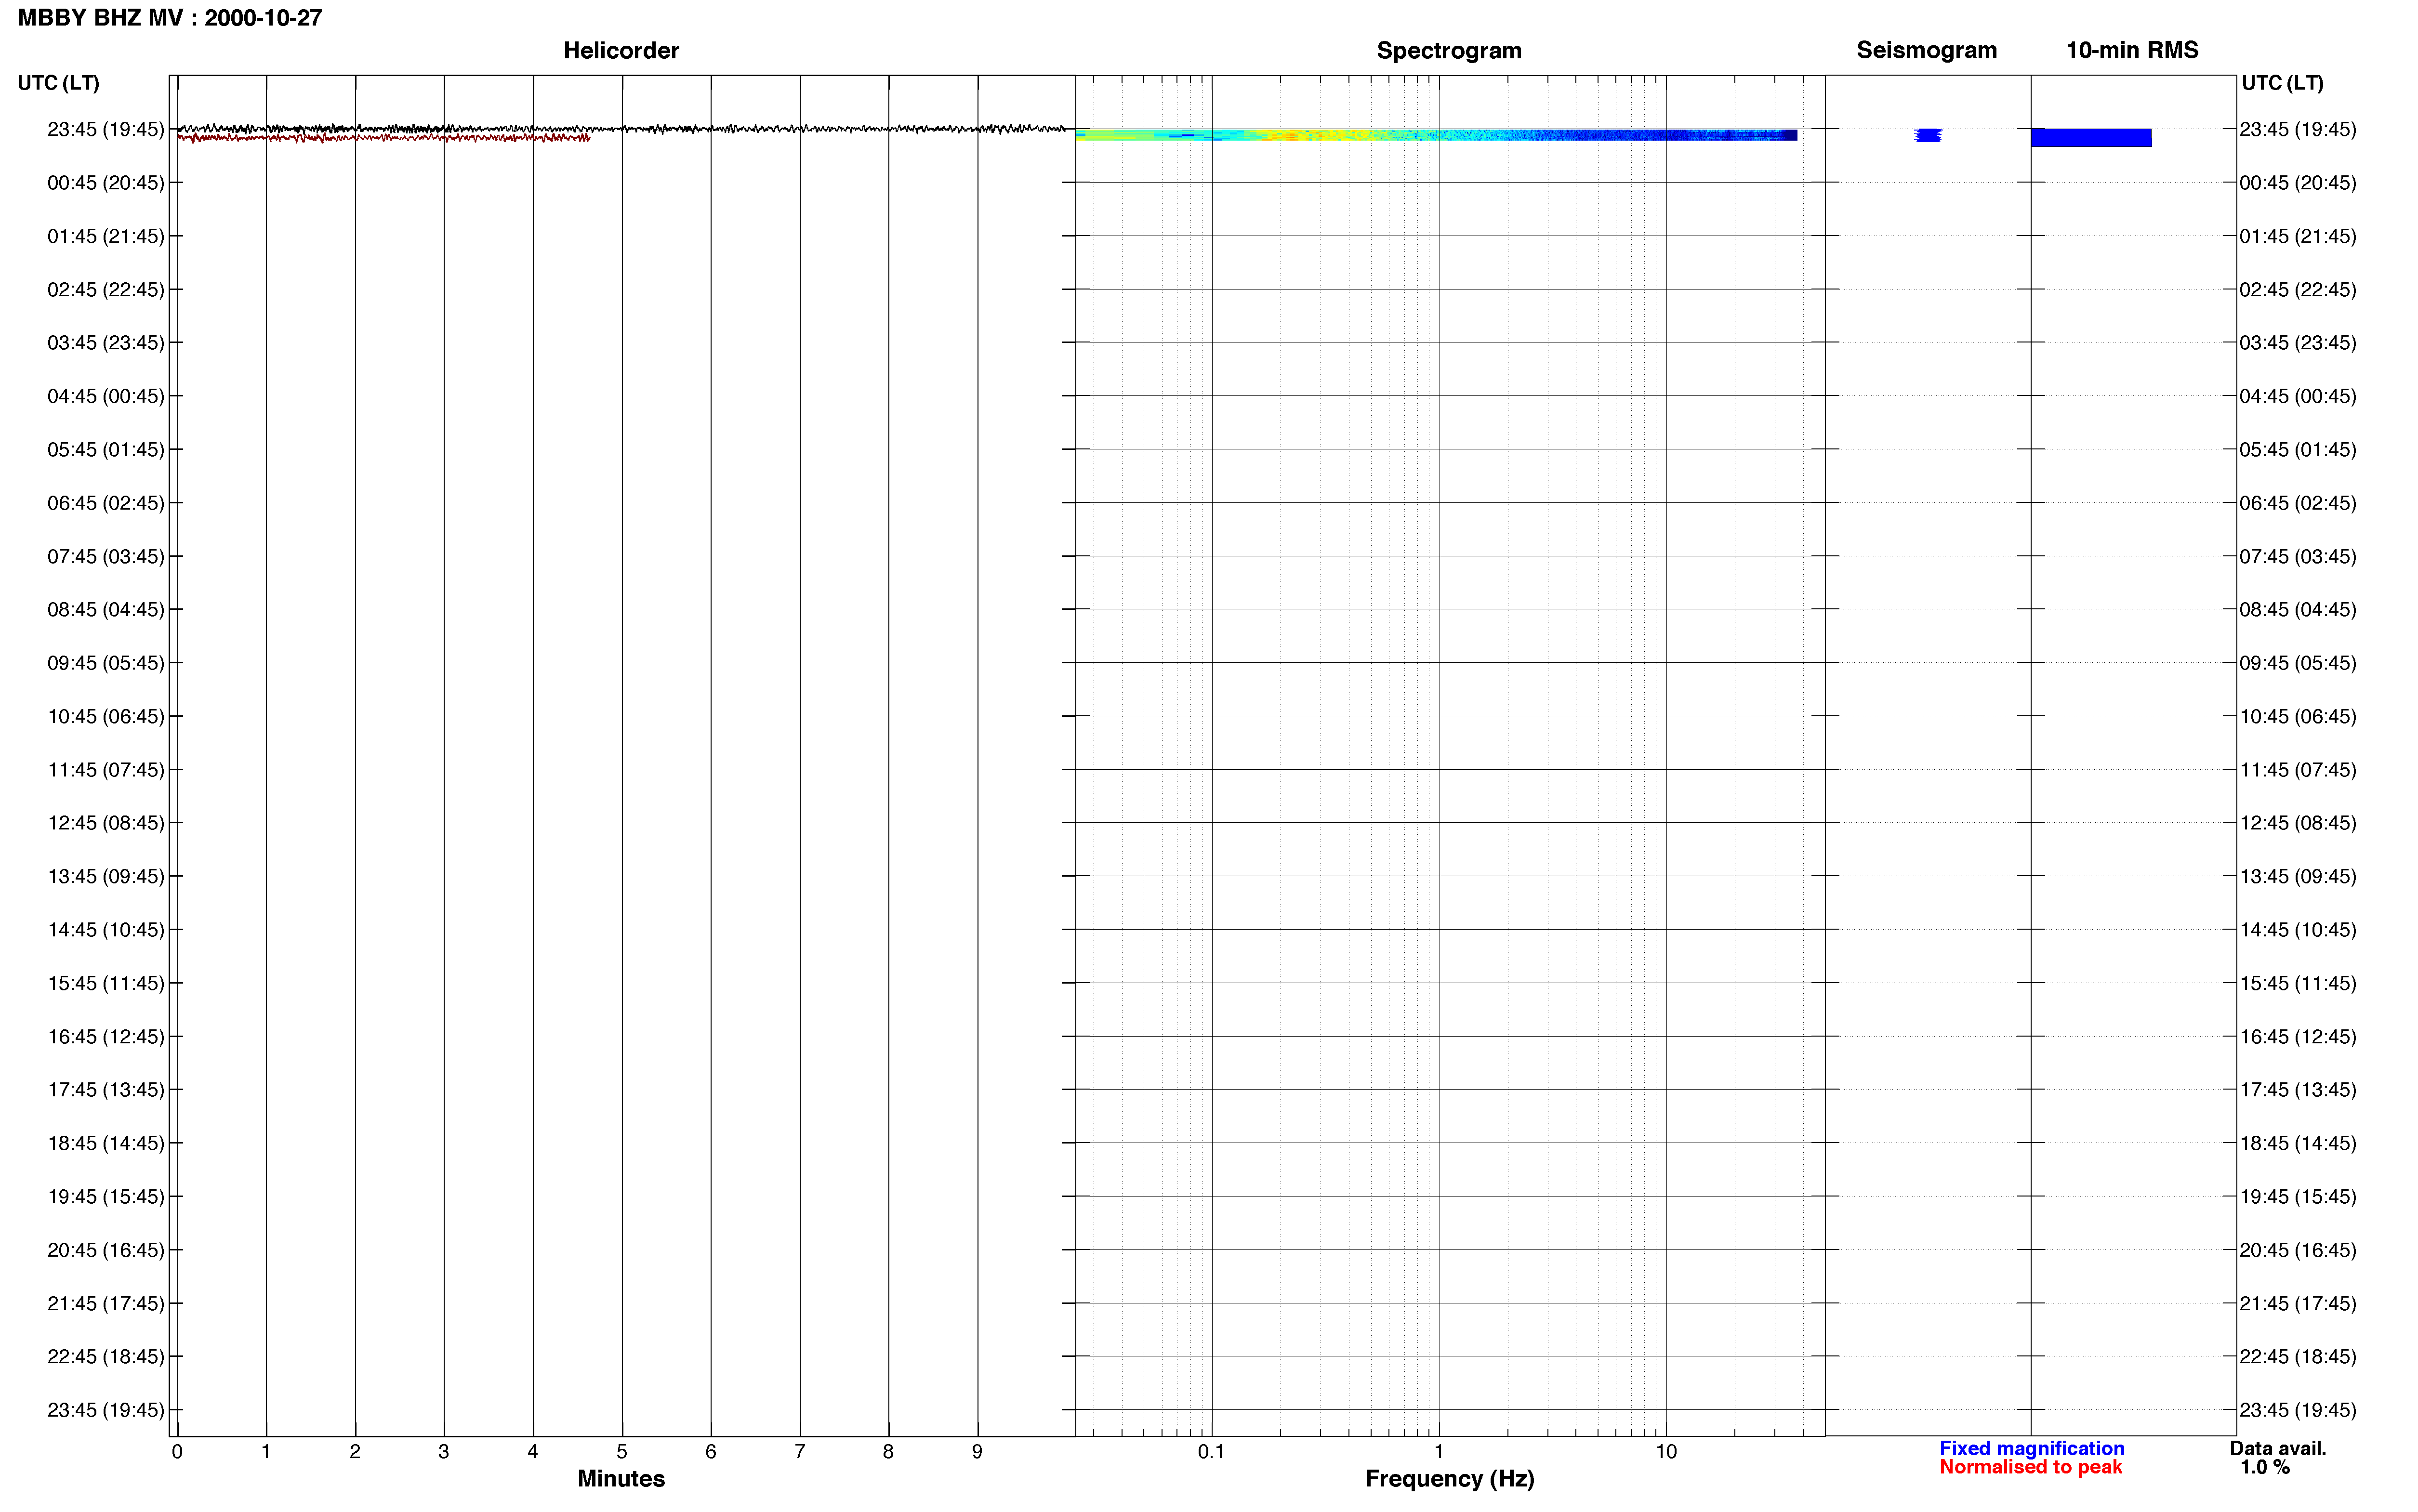Click minute tick label '0' on helicorder axis
Viewport: 2418px width, 1512px height.
177,1452
